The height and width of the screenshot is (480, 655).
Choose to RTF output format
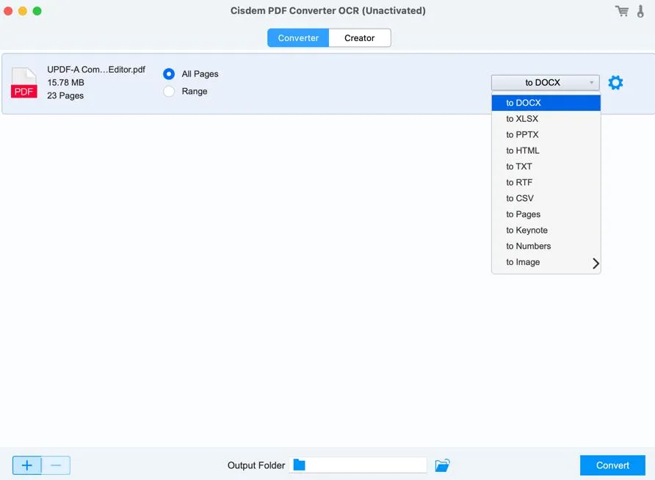546,183
